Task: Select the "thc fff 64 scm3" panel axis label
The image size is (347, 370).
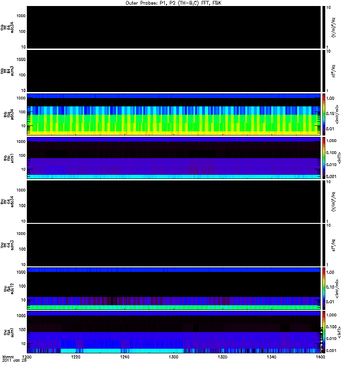Action: tap(7, 245)
